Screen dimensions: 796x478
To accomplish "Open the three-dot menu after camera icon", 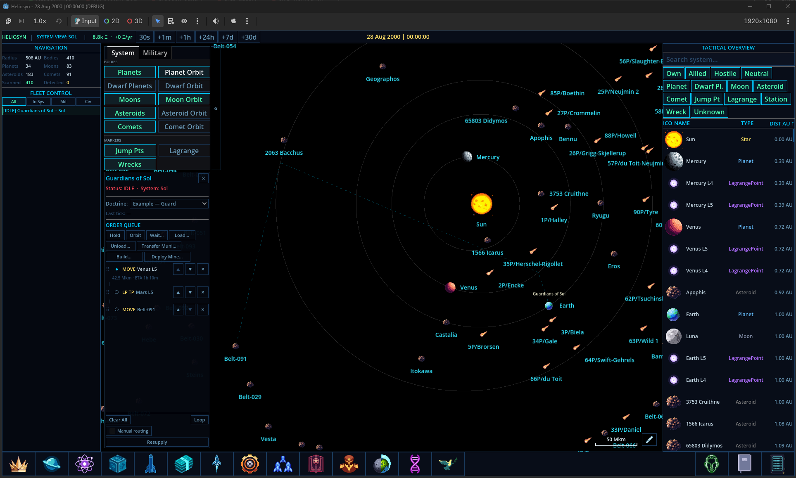I will (247, 21).
